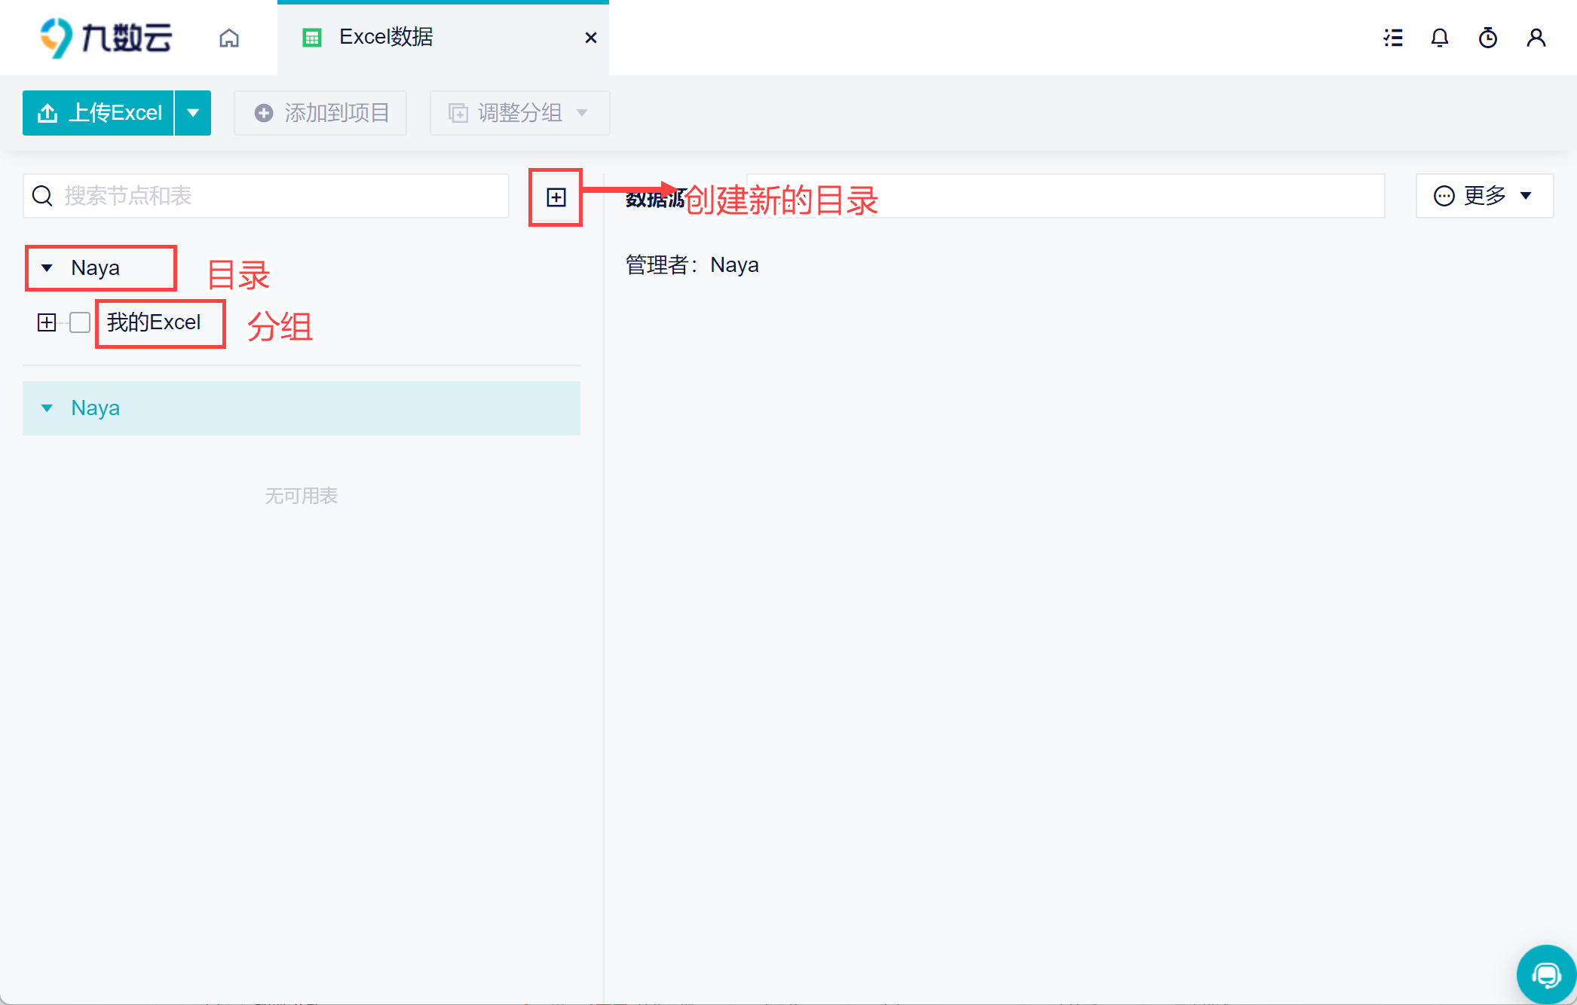Image resolution: width=1577 pixels, height=1005 pixels.
Task: Click the timer clock icon
Action: point(1488,38)
